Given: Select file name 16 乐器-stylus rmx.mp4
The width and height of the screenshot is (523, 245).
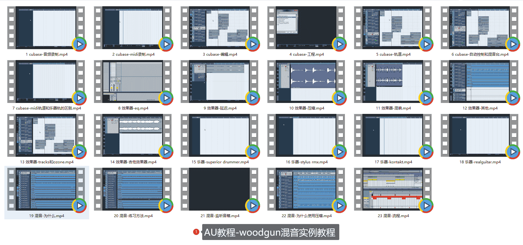Looking at the screenshot, I should (307, 162).
